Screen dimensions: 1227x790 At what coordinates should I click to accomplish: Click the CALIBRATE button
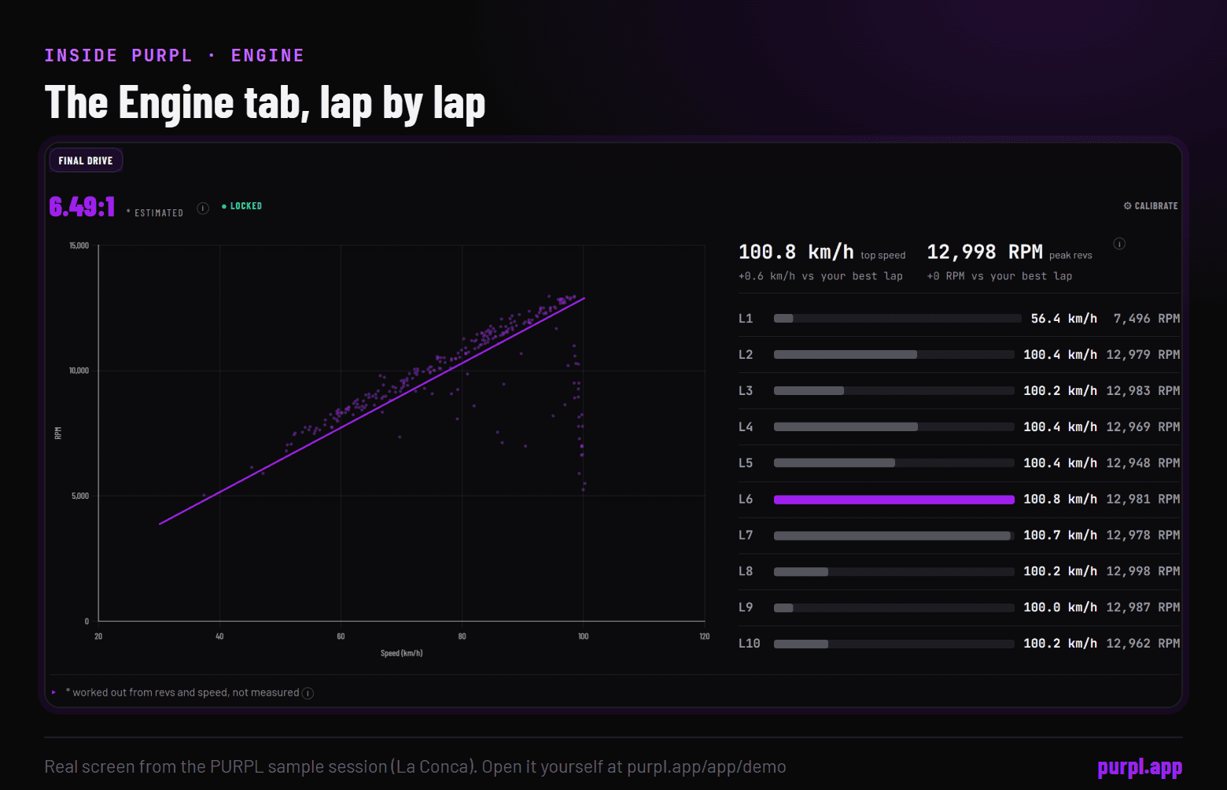(1150, 206)
